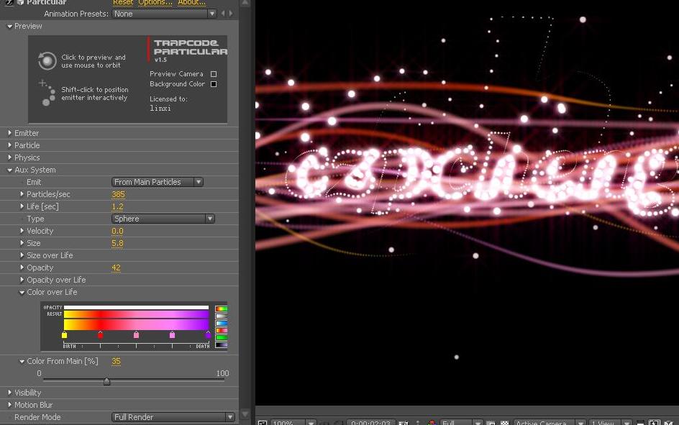Open the Render Mode dropdown

(173, 417)
